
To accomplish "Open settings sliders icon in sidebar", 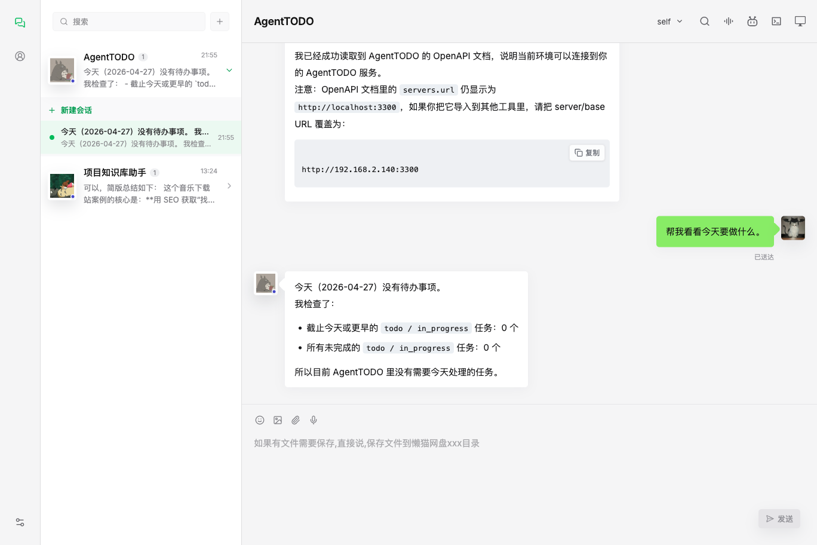I will [20, 522].
